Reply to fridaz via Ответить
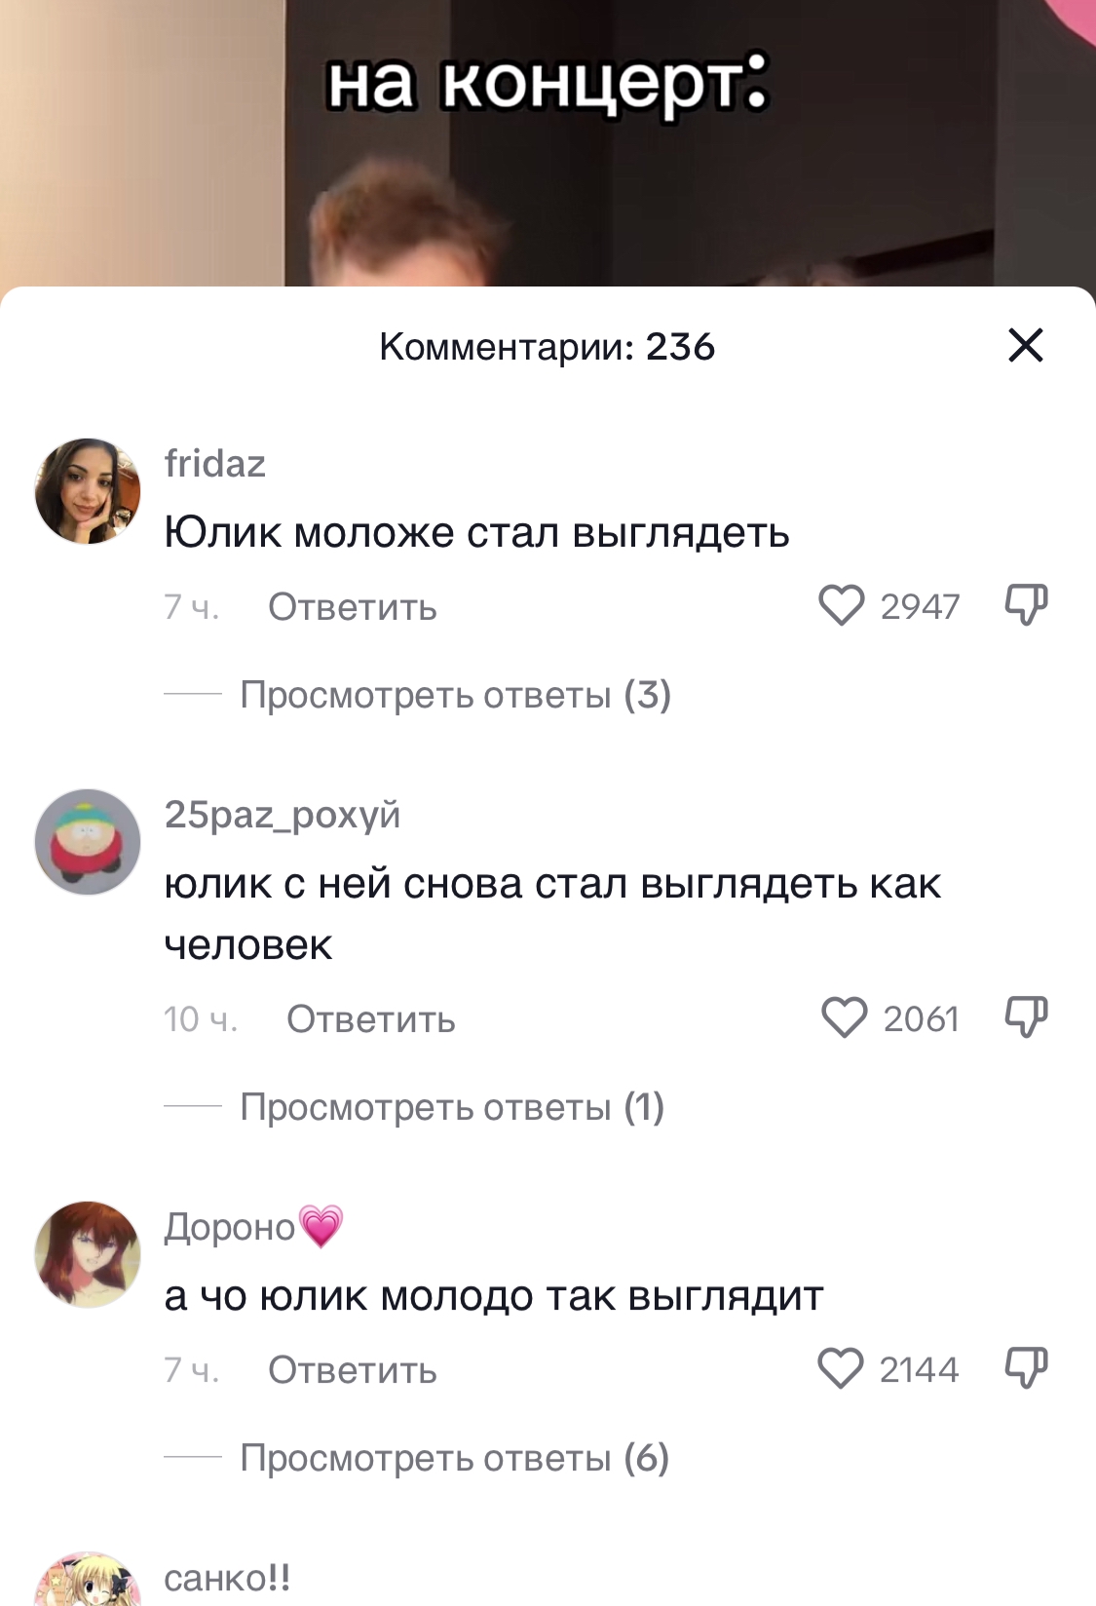The height and width of the screenshot is (1606, 1096). click(353, 607)
